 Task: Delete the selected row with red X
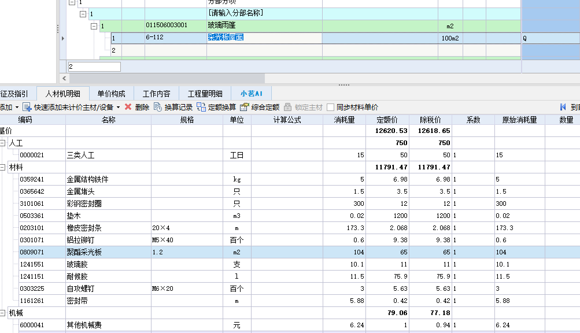[x=128, y=107]
